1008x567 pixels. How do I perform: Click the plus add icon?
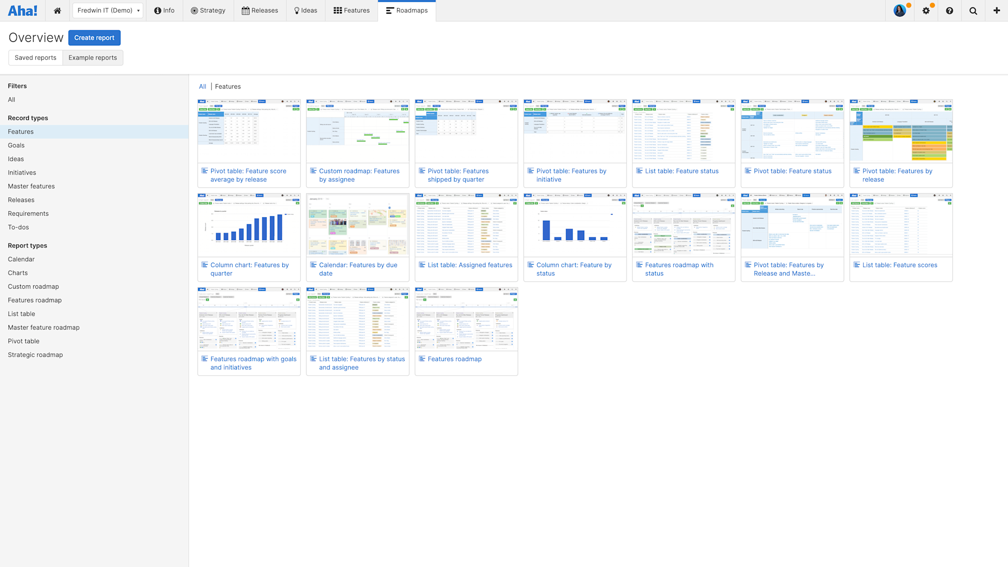(x=996, y=11)
